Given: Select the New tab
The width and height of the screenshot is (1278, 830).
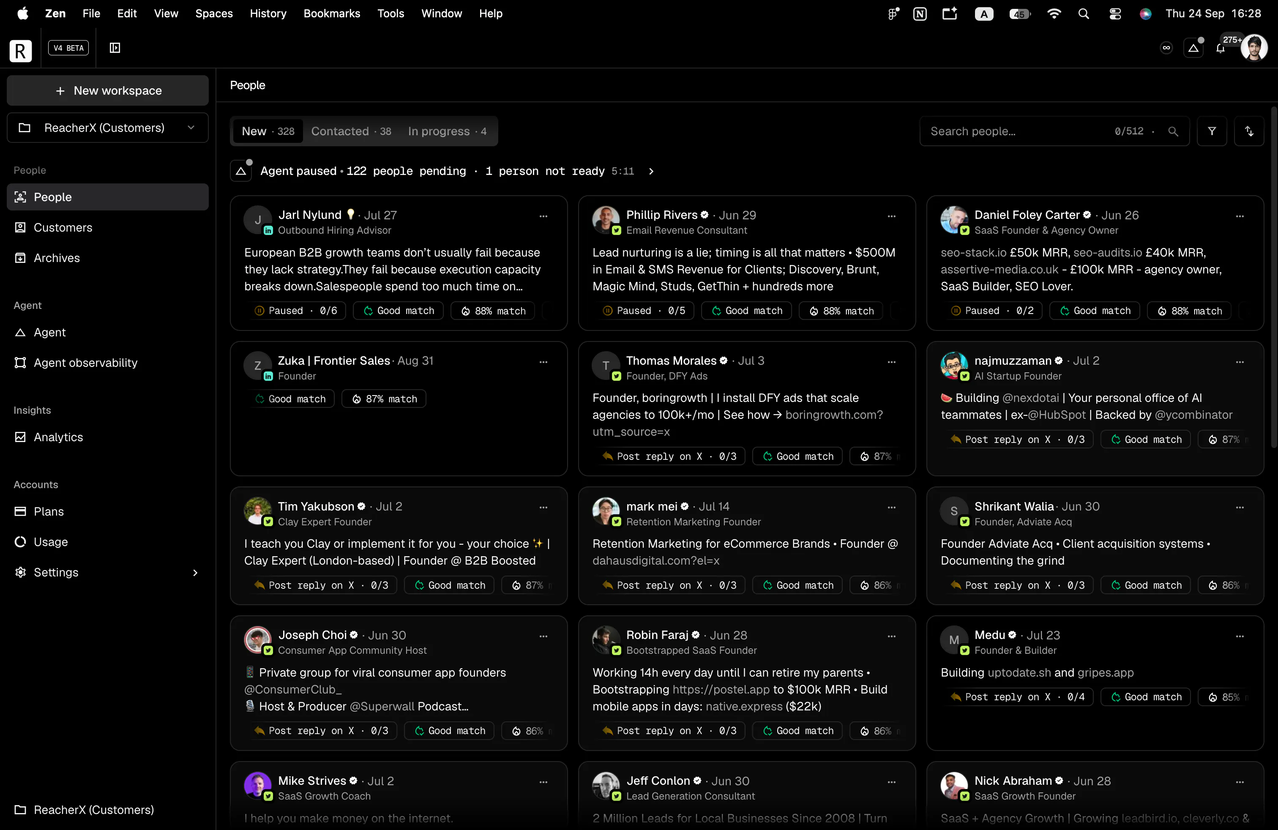Looking at the screenshot, I should [x=268, y=131].
